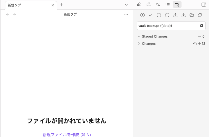Click the changes count 12

pyautogui.click(x=203, y=43)
